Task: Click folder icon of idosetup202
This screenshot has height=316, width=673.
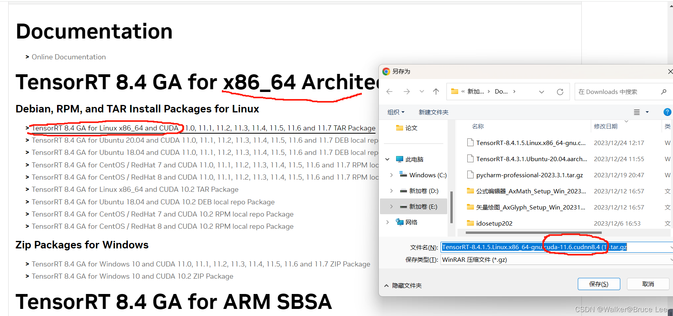Action: (x=470, y=223)
